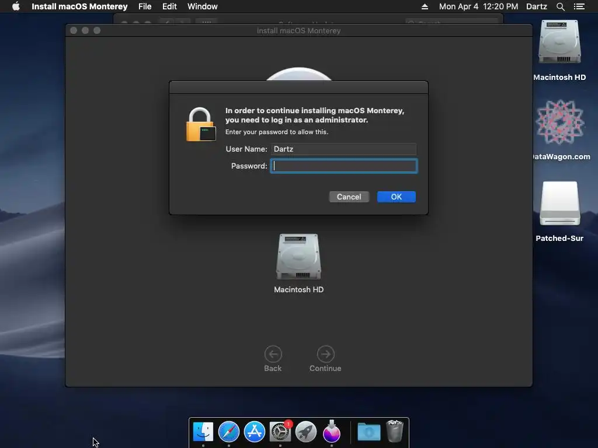Select the Macintosh HD disk in the installer
Viewport: 598px width, 448px height.
pyautogui.click(x=298, y=257)
